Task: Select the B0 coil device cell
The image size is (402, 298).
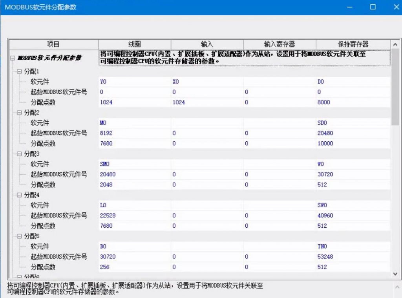Action: [x=135, y=247]
